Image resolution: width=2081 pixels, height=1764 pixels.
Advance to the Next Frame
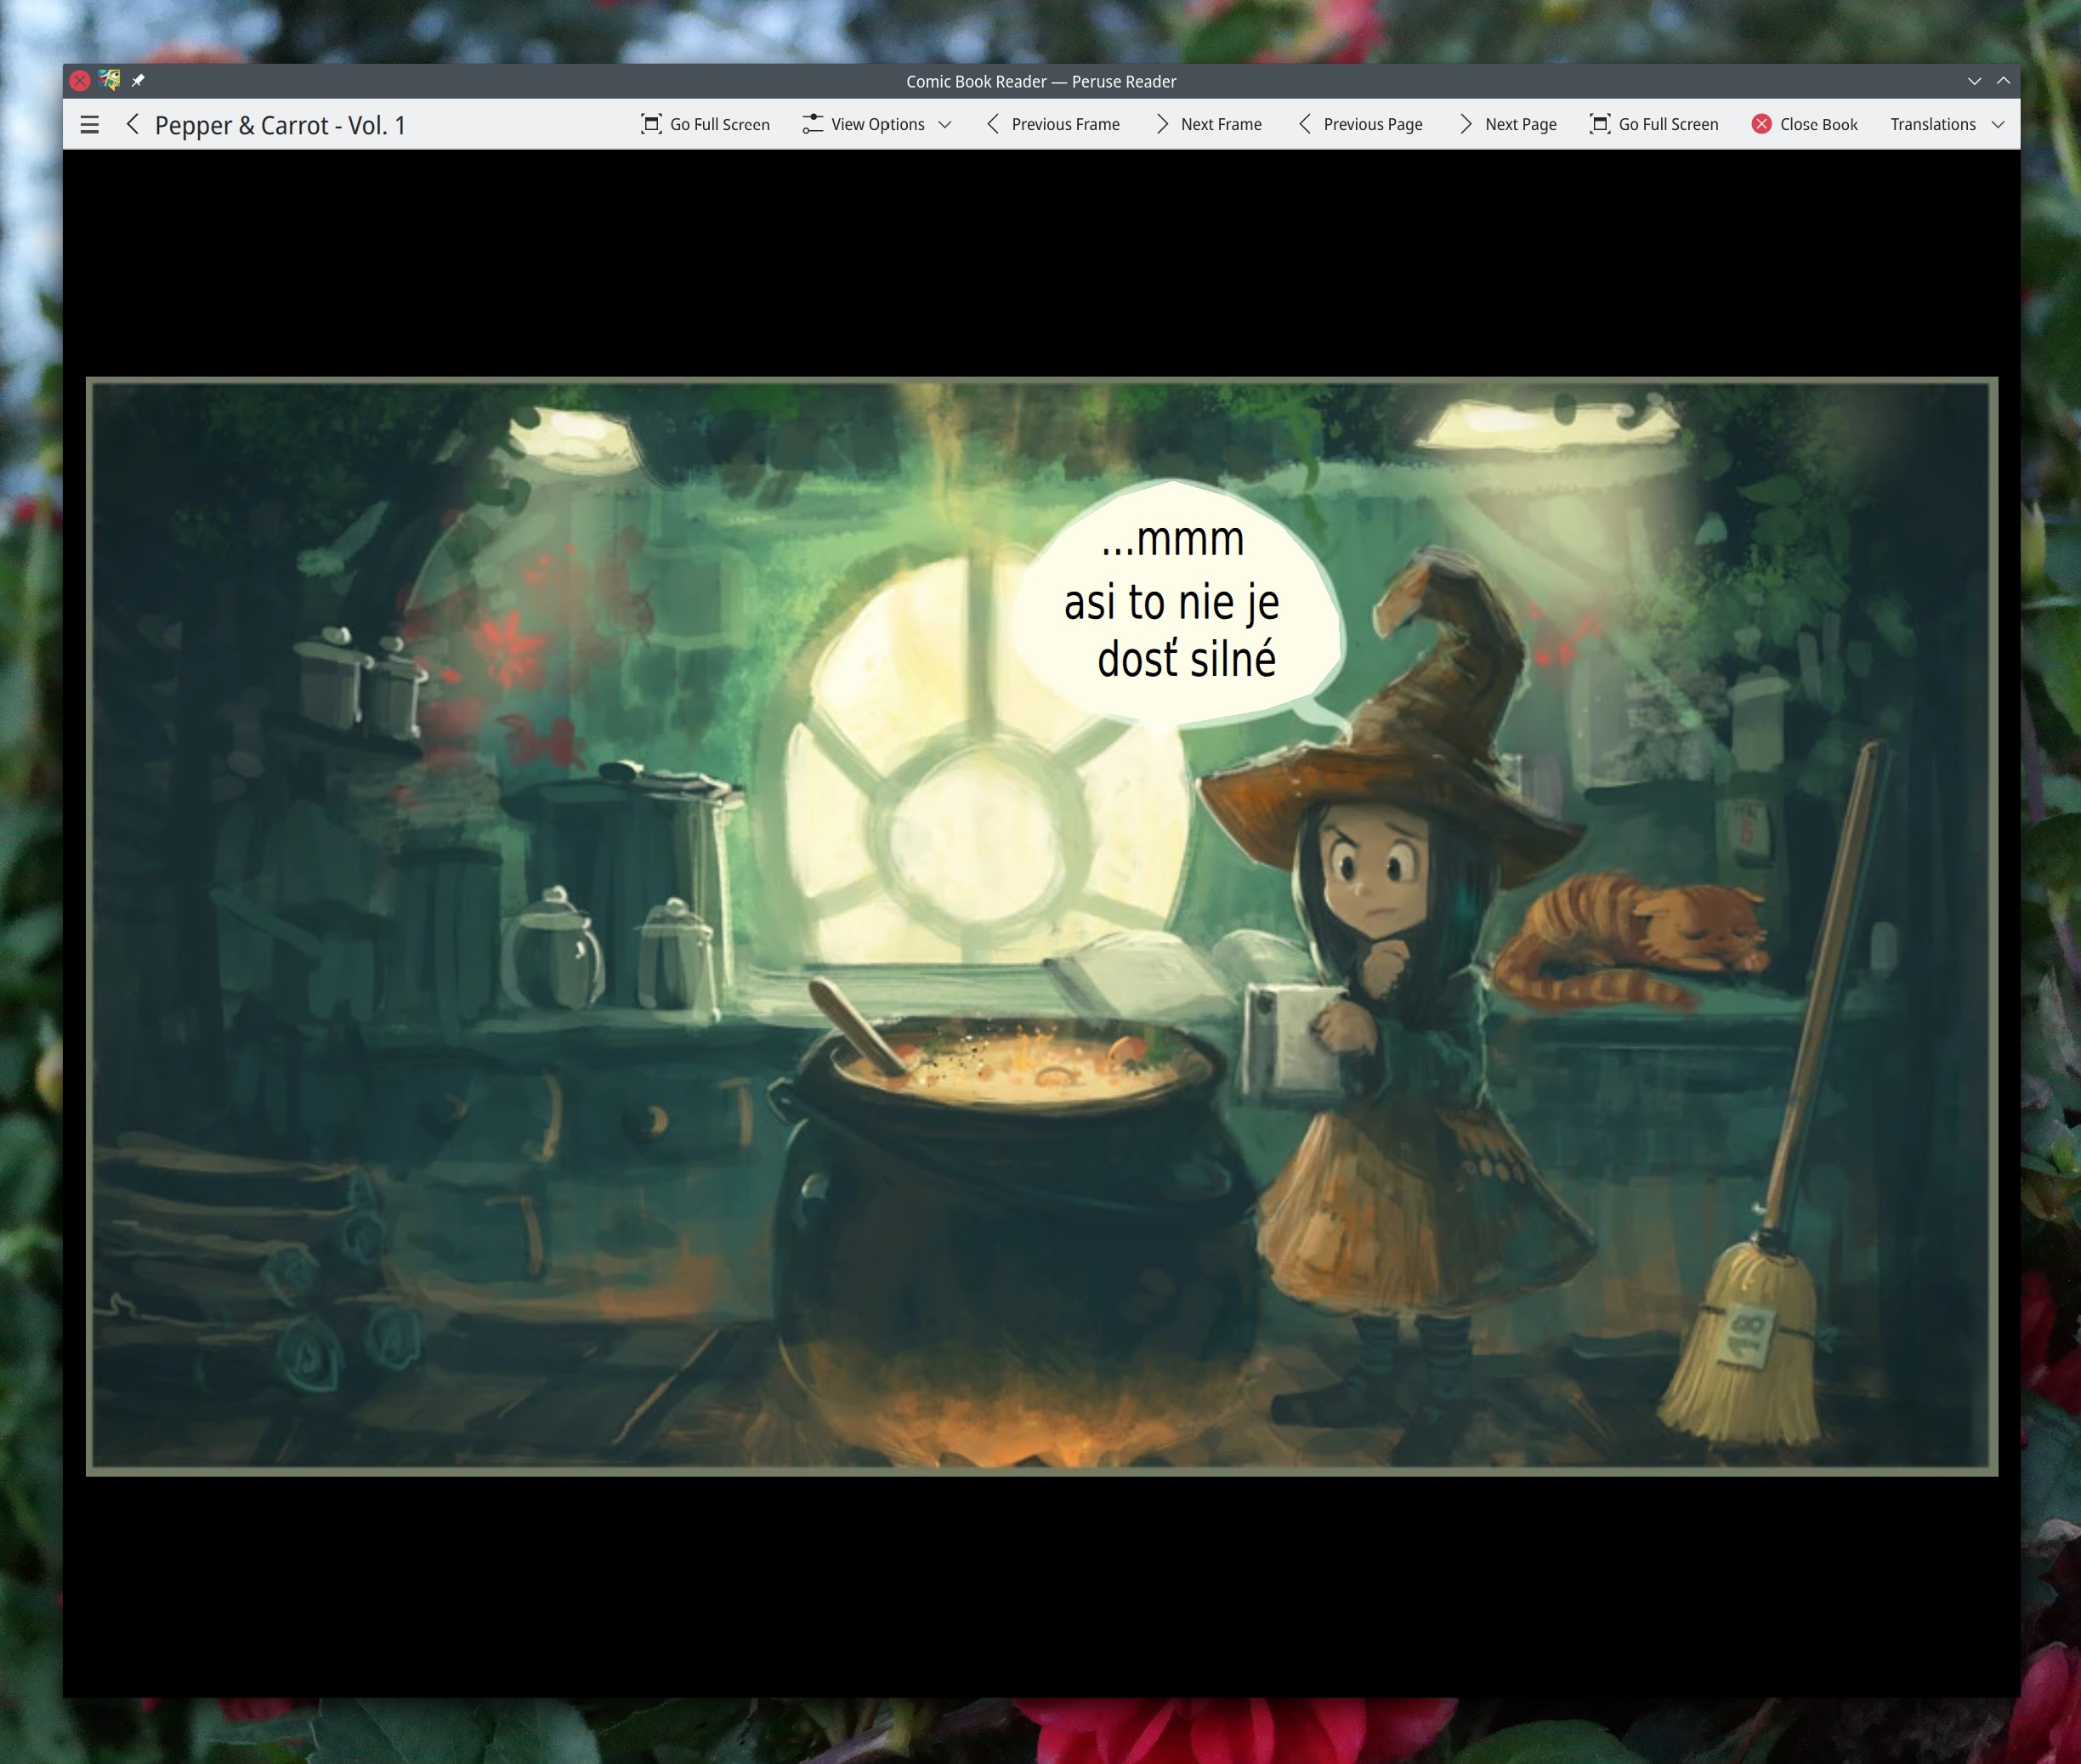click(1208, 124)
